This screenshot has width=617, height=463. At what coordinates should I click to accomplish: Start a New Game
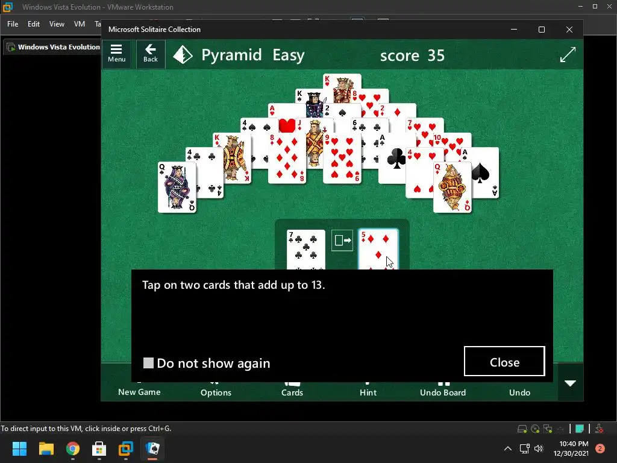coord(139,391)
